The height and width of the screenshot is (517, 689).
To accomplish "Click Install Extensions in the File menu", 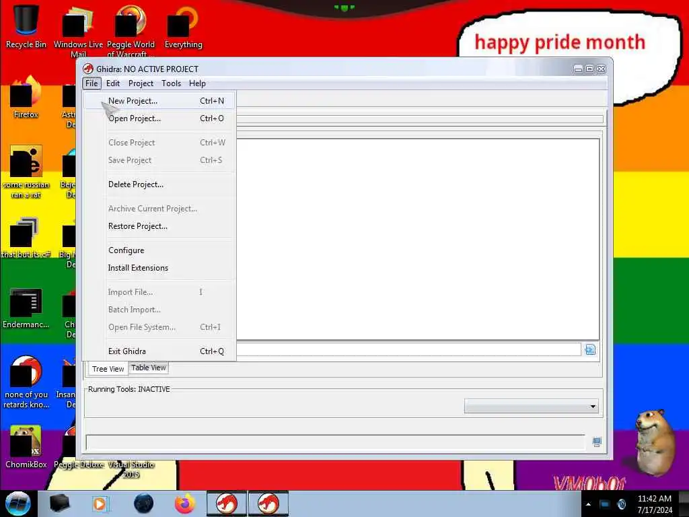I will pyautogui.click(x=159, y=268).
